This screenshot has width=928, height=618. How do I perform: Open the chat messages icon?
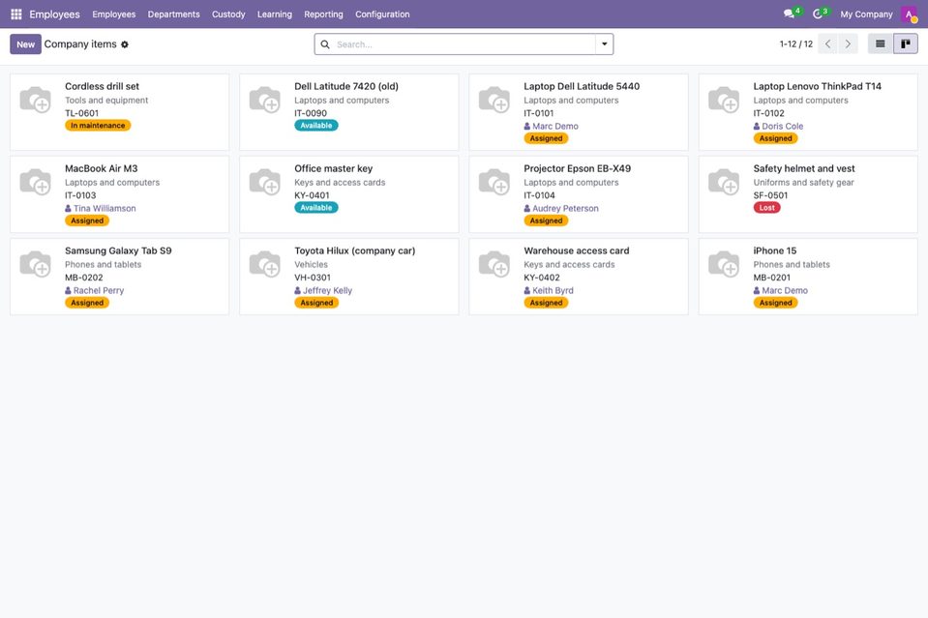tap(789, 15)
